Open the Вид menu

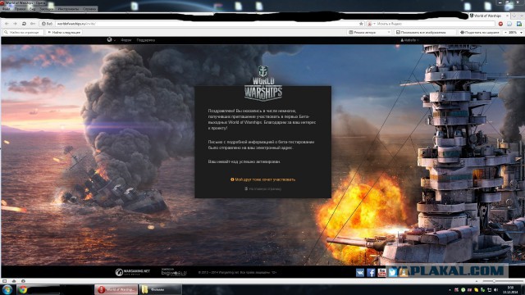33,9
